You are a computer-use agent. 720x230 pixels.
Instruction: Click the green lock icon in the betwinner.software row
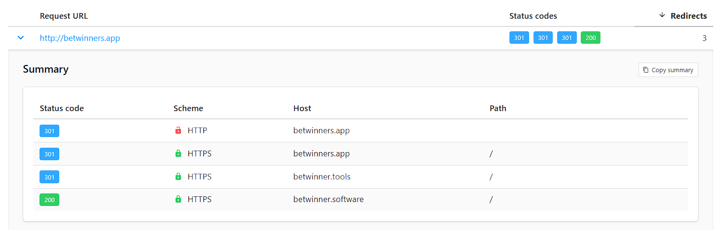[x=178, y=199]
